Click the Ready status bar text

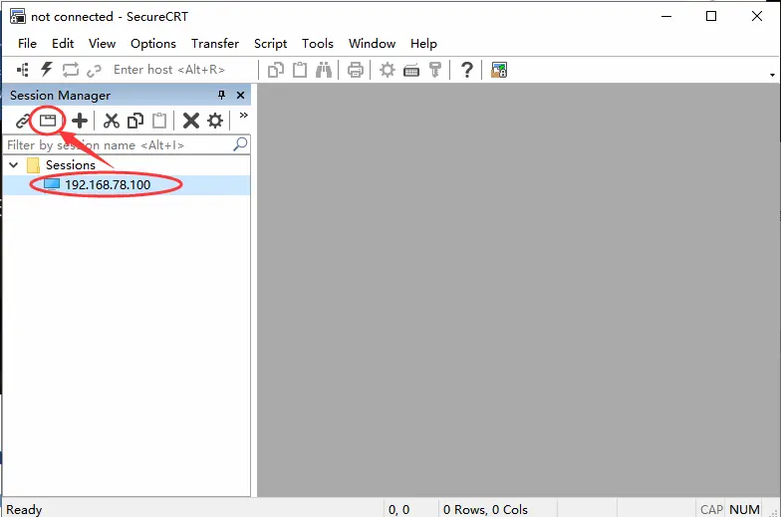[x=24, y=510]
